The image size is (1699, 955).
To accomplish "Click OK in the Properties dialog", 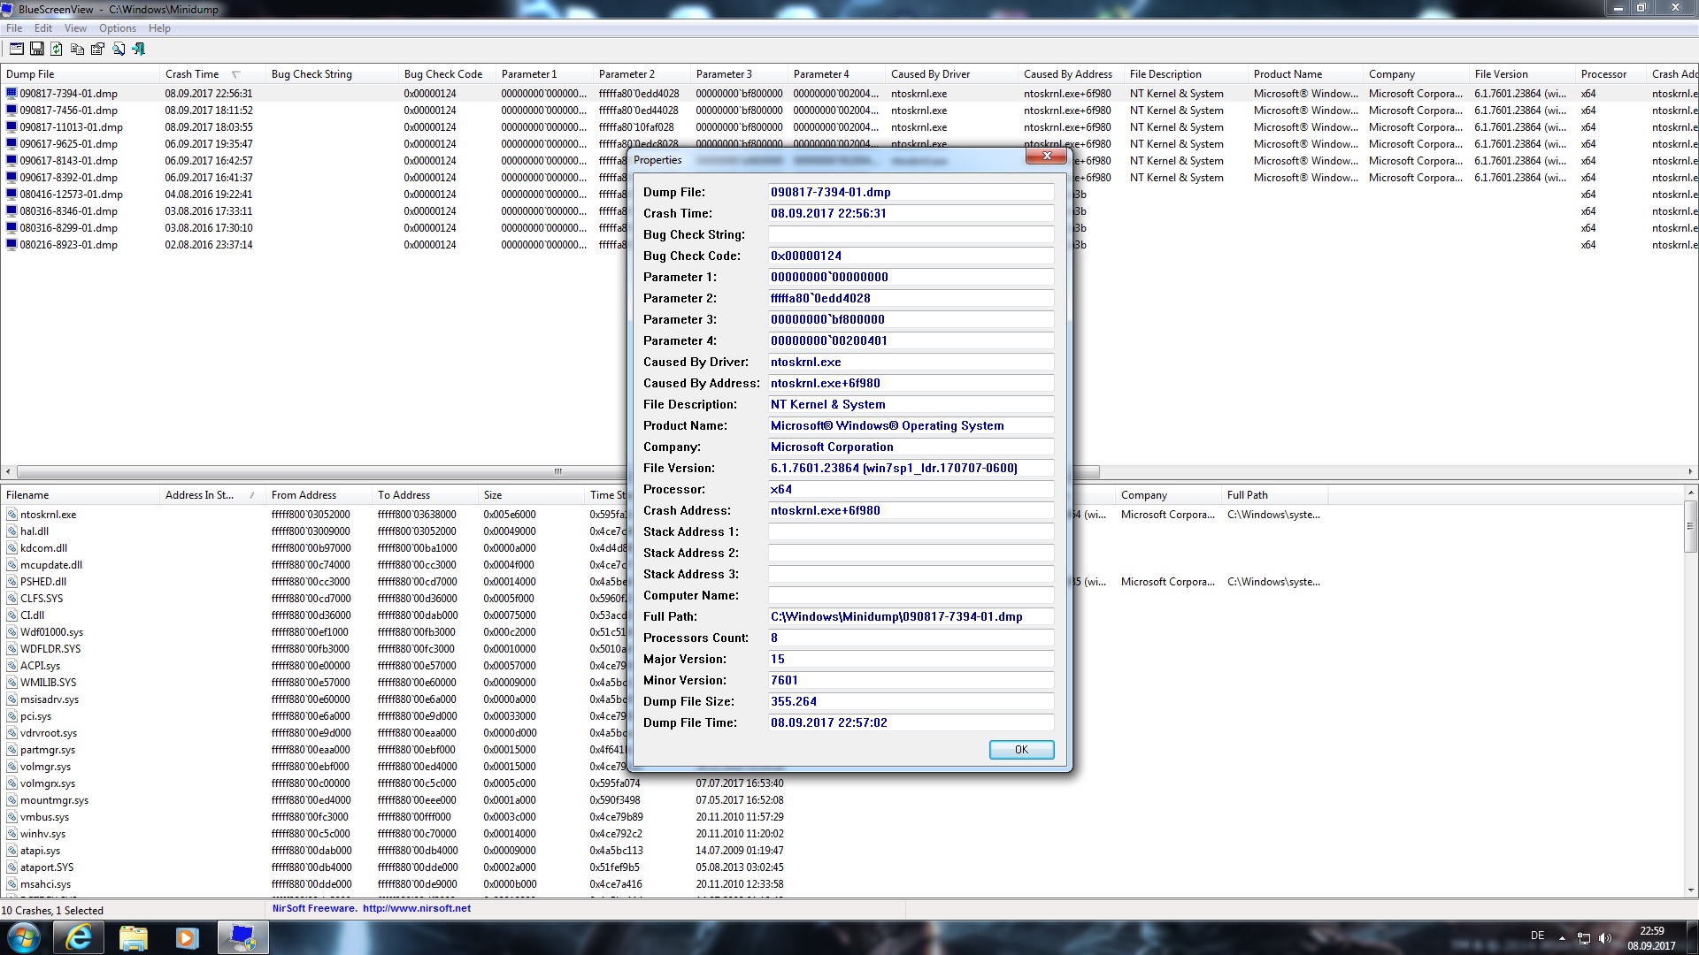I will [1021, 750].
